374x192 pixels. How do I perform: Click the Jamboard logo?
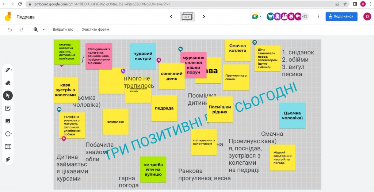(x=8, y=17)
